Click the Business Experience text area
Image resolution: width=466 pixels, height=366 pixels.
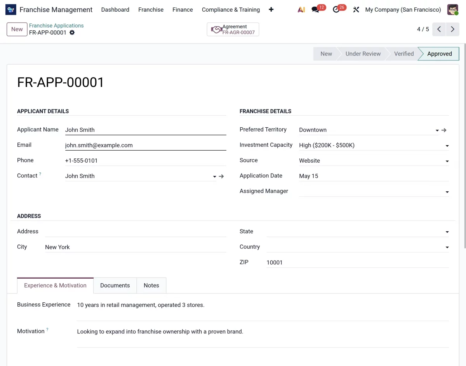(263, 310)
